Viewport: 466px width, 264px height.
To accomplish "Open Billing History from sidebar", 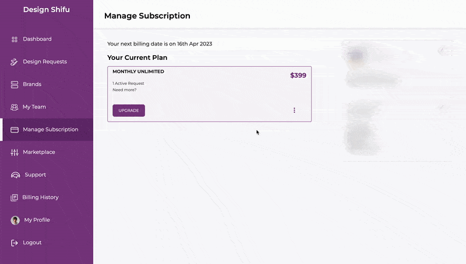I will click(x=41, y=197).
